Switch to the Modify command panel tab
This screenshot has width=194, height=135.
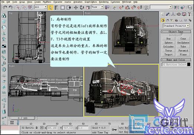(168, 14)
